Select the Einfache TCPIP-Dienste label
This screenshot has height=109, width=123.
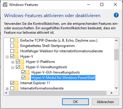point(59,40)
